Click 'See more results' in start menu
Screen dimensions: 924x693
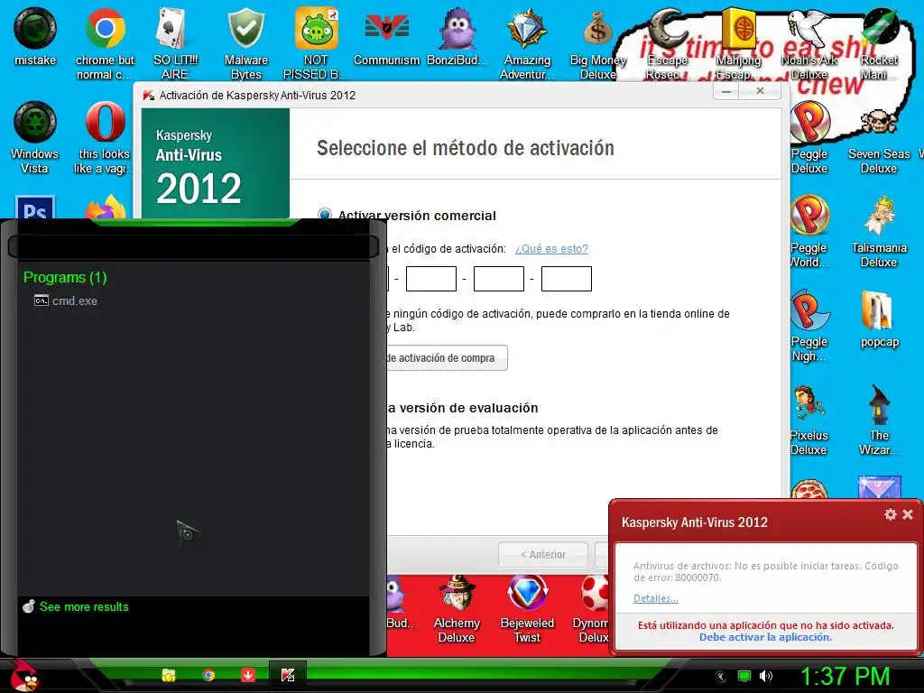click(x=76, y=606)
